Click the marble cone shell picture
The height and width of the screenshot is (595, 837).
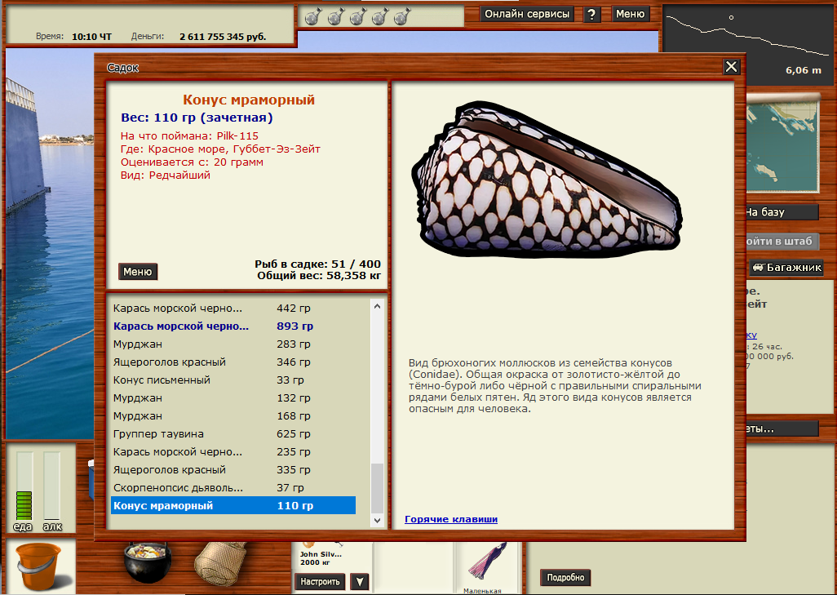click(x=546, y=179)
